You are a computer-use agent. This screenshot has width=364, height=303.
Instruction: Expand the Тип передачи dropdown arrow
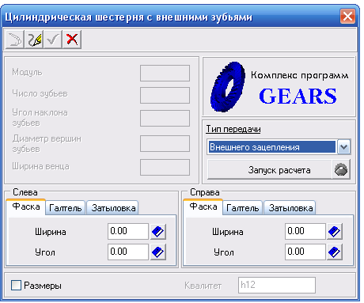tap(343, 147)
